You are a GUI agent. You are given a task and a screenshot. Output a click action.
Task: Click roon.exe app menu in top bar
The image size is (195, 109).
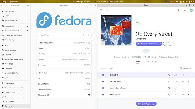pyautogui.click(x=14, y=2)
